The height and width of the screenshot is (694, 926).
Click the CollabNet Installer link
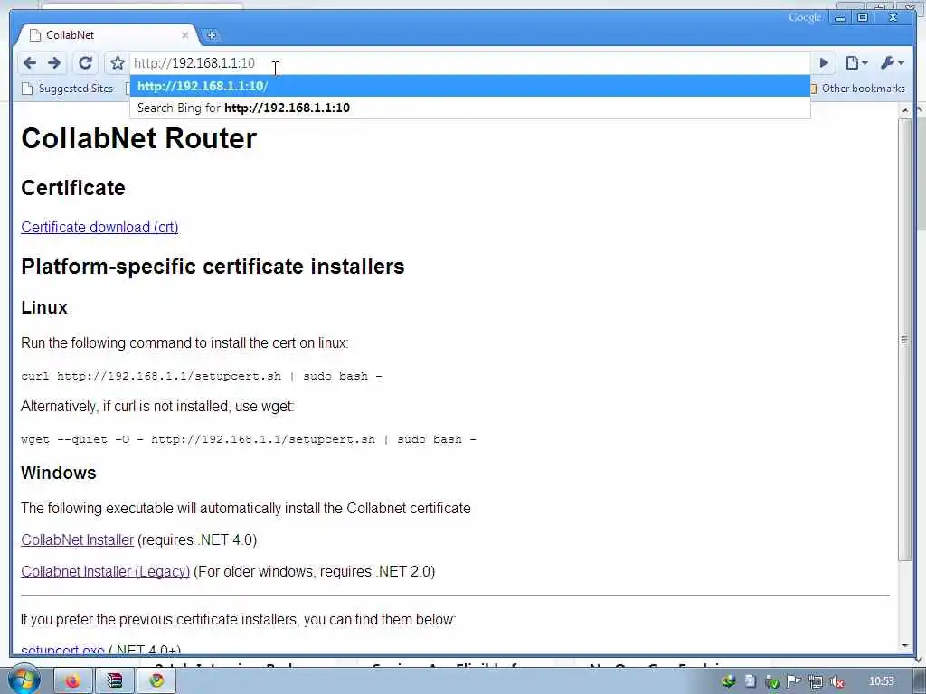(x=78, y=540)
